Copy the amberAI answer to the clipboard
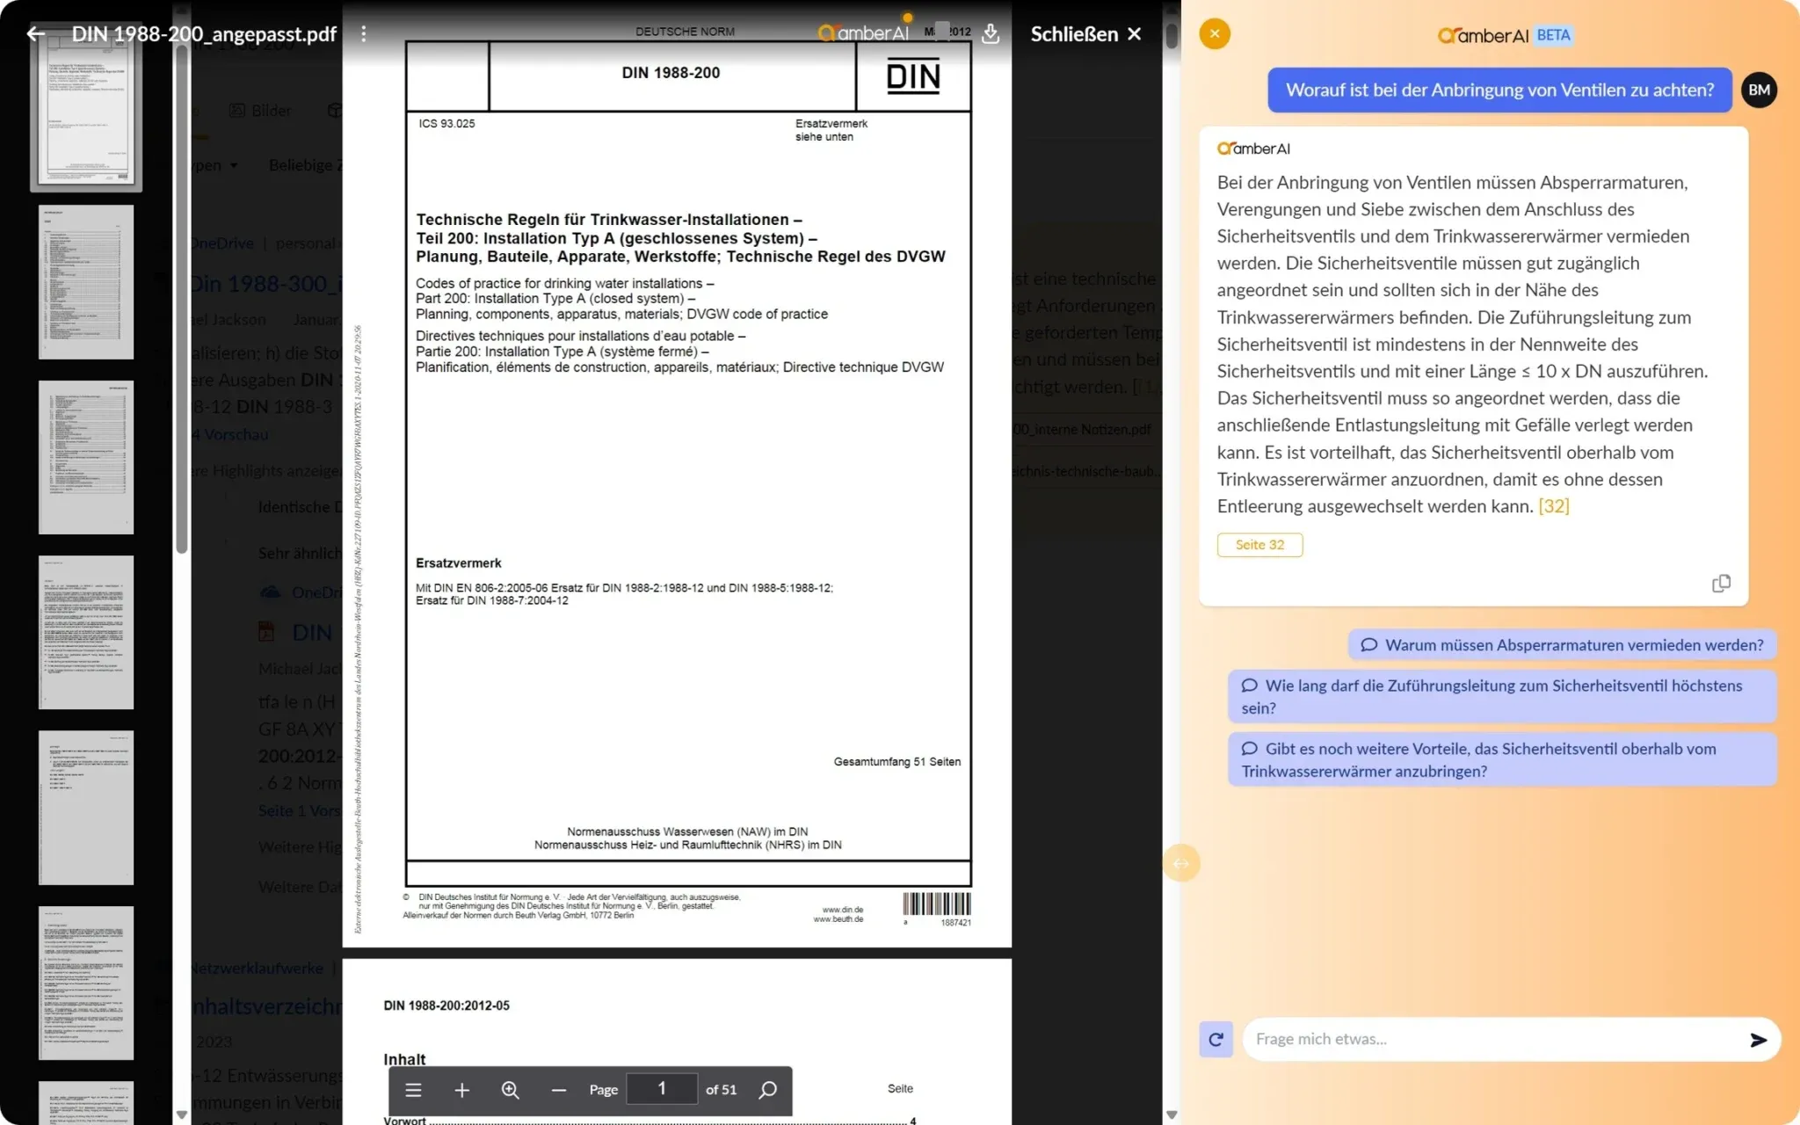The height and width of the screenshot is (1125, 1800). pos(1721,584)
